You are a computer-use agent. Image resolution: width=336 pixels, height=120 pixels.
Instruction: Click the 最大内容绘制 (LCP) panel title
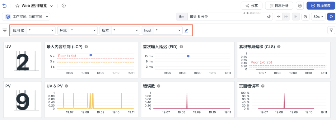point(65,47)
